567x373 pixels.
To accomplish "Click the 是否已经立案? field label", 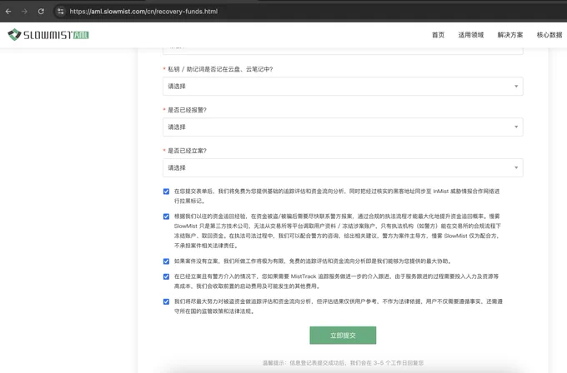I will 187,151.
